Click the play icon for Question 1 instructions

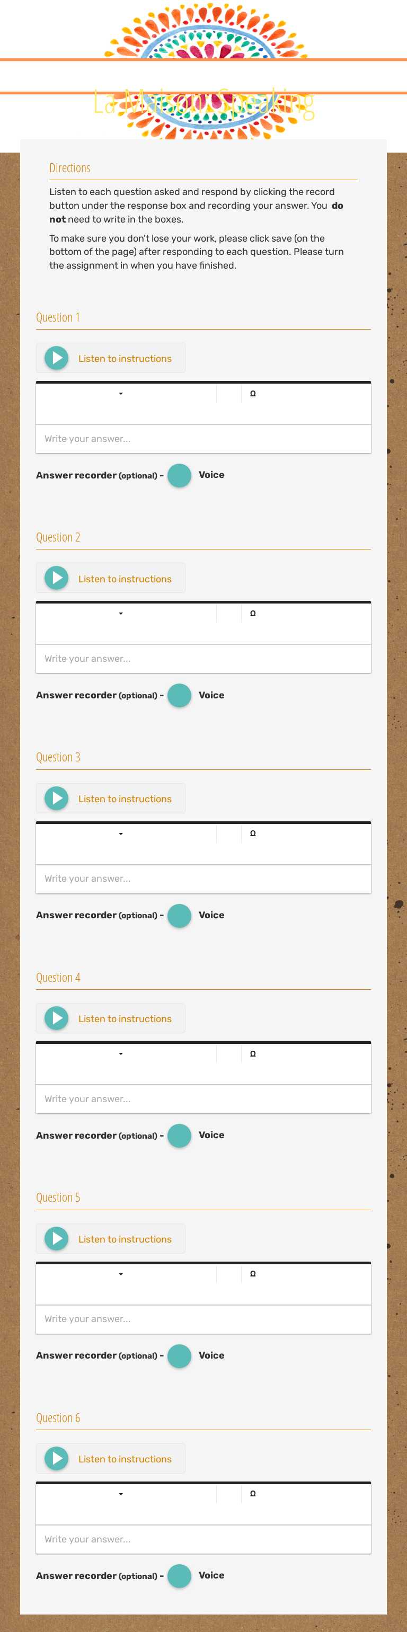[56, 357]
